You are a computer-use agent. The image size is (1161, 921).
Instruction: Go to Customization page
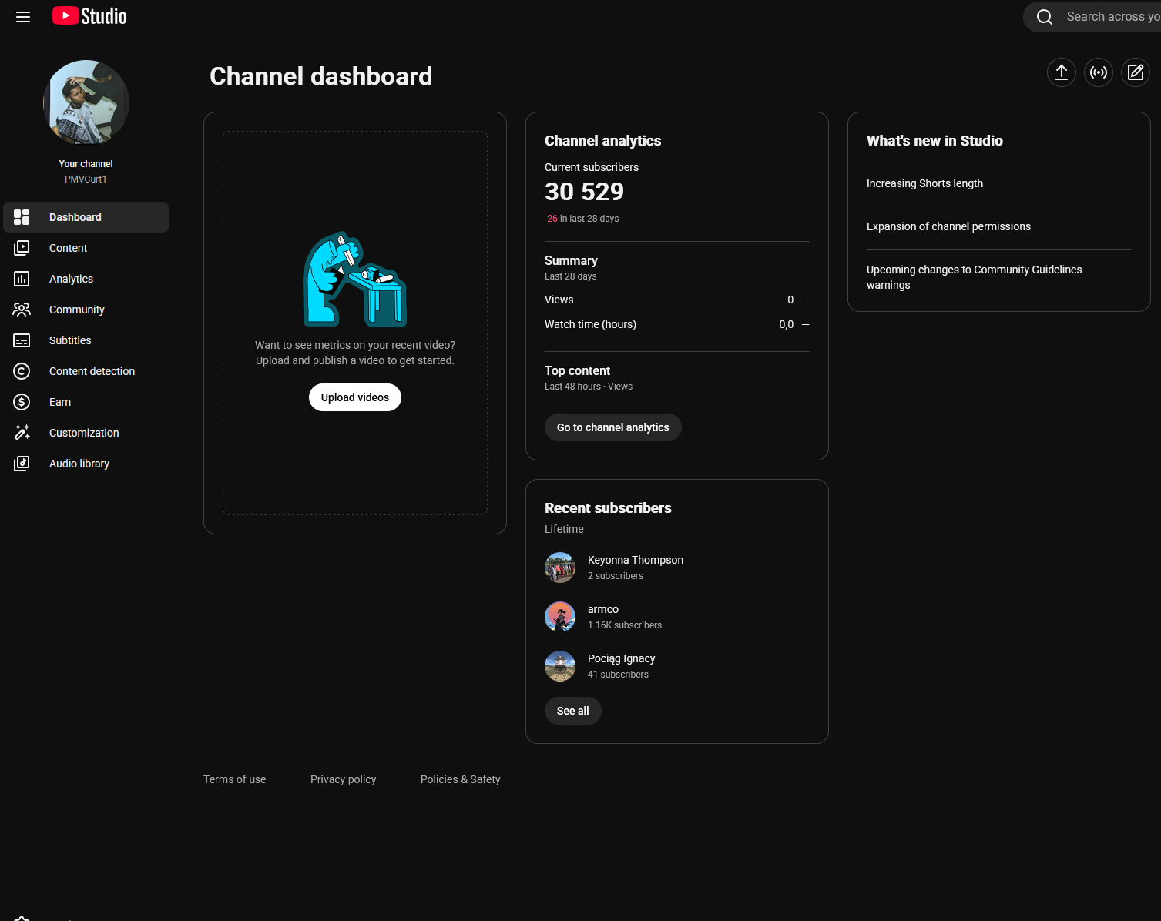86,433
